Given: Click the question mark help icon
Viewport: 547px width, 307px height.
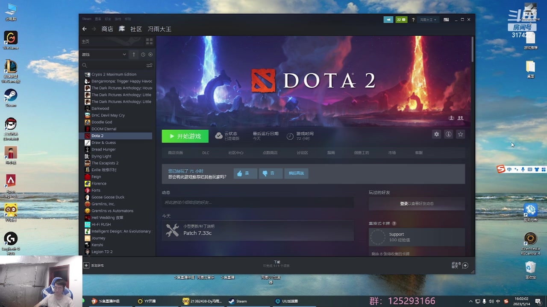Looking at the screenshot, I should coord(413,20).
